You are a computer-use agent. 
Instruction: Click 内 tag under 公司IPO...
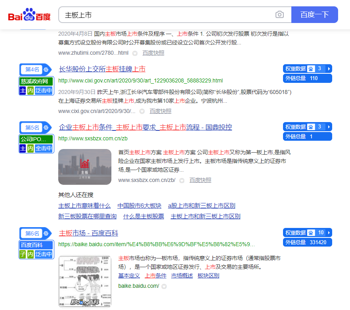click(31, 148)
